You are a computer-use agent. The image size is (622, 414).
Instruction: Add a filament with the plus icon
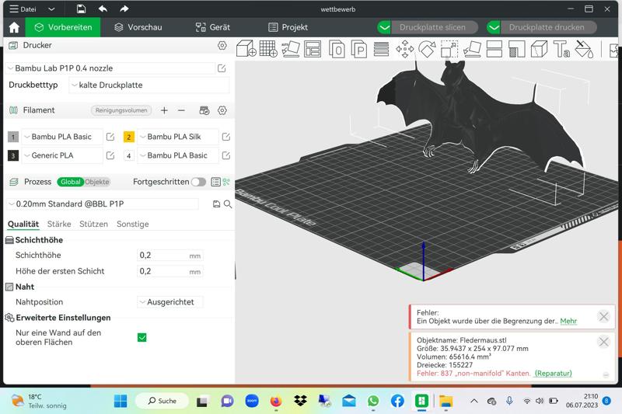tap(164, 110)
